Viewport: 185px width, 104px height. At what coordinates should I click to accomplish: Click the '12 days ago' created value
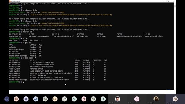coord(82,36)
